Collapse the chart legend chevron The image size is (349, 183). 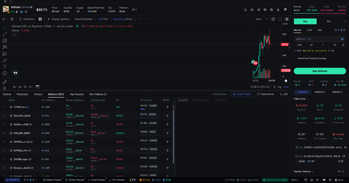coord(14,35)
